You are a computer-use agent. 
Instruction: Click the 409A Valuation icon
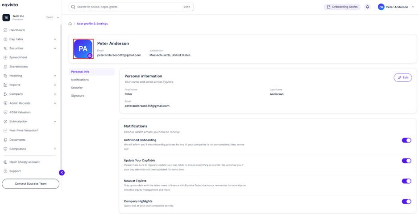coord(5,113)
